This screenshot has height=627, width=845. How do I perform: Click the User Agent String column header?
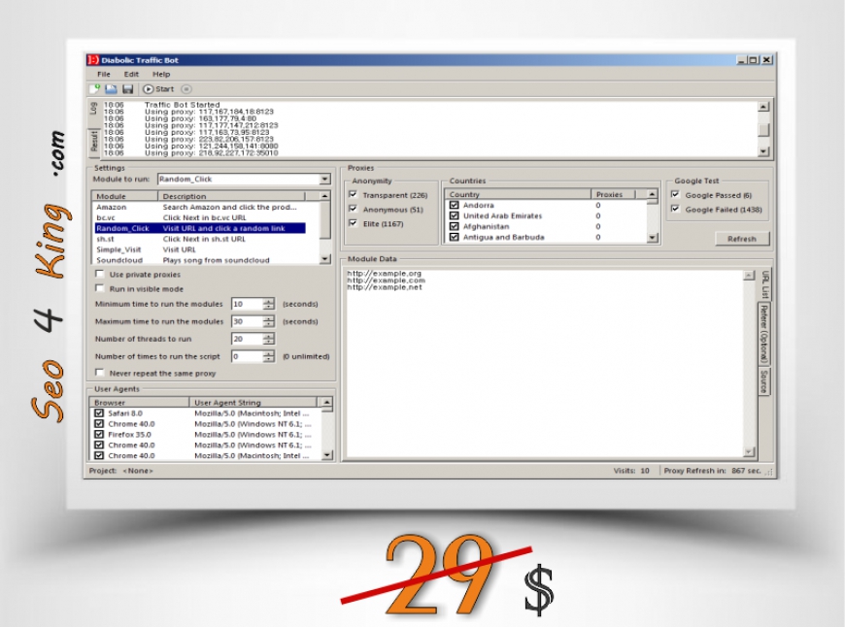pyautogui.click(x=253, y=403)
